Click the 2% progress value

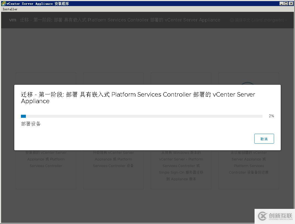(271, 116)
